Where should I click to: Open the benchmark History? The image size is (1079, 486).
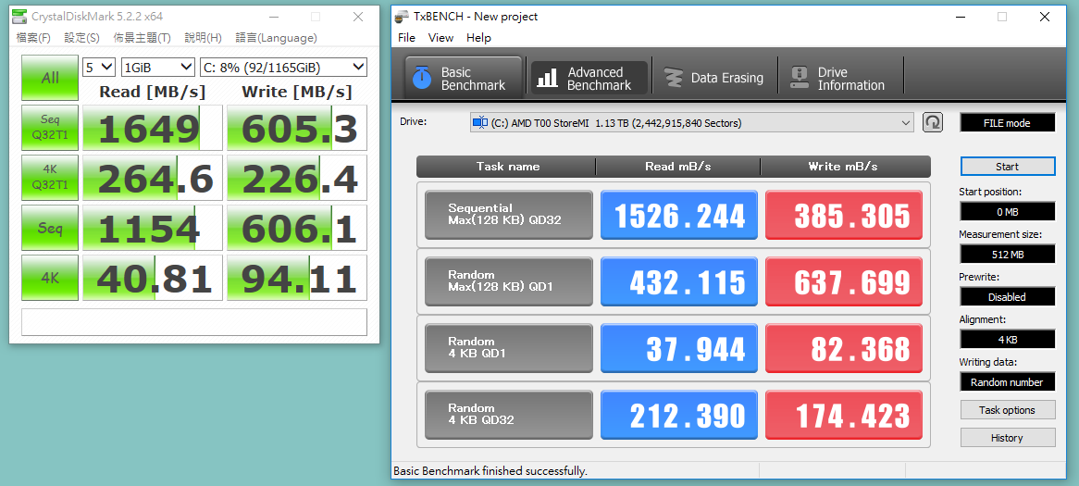pos(1008,437)
